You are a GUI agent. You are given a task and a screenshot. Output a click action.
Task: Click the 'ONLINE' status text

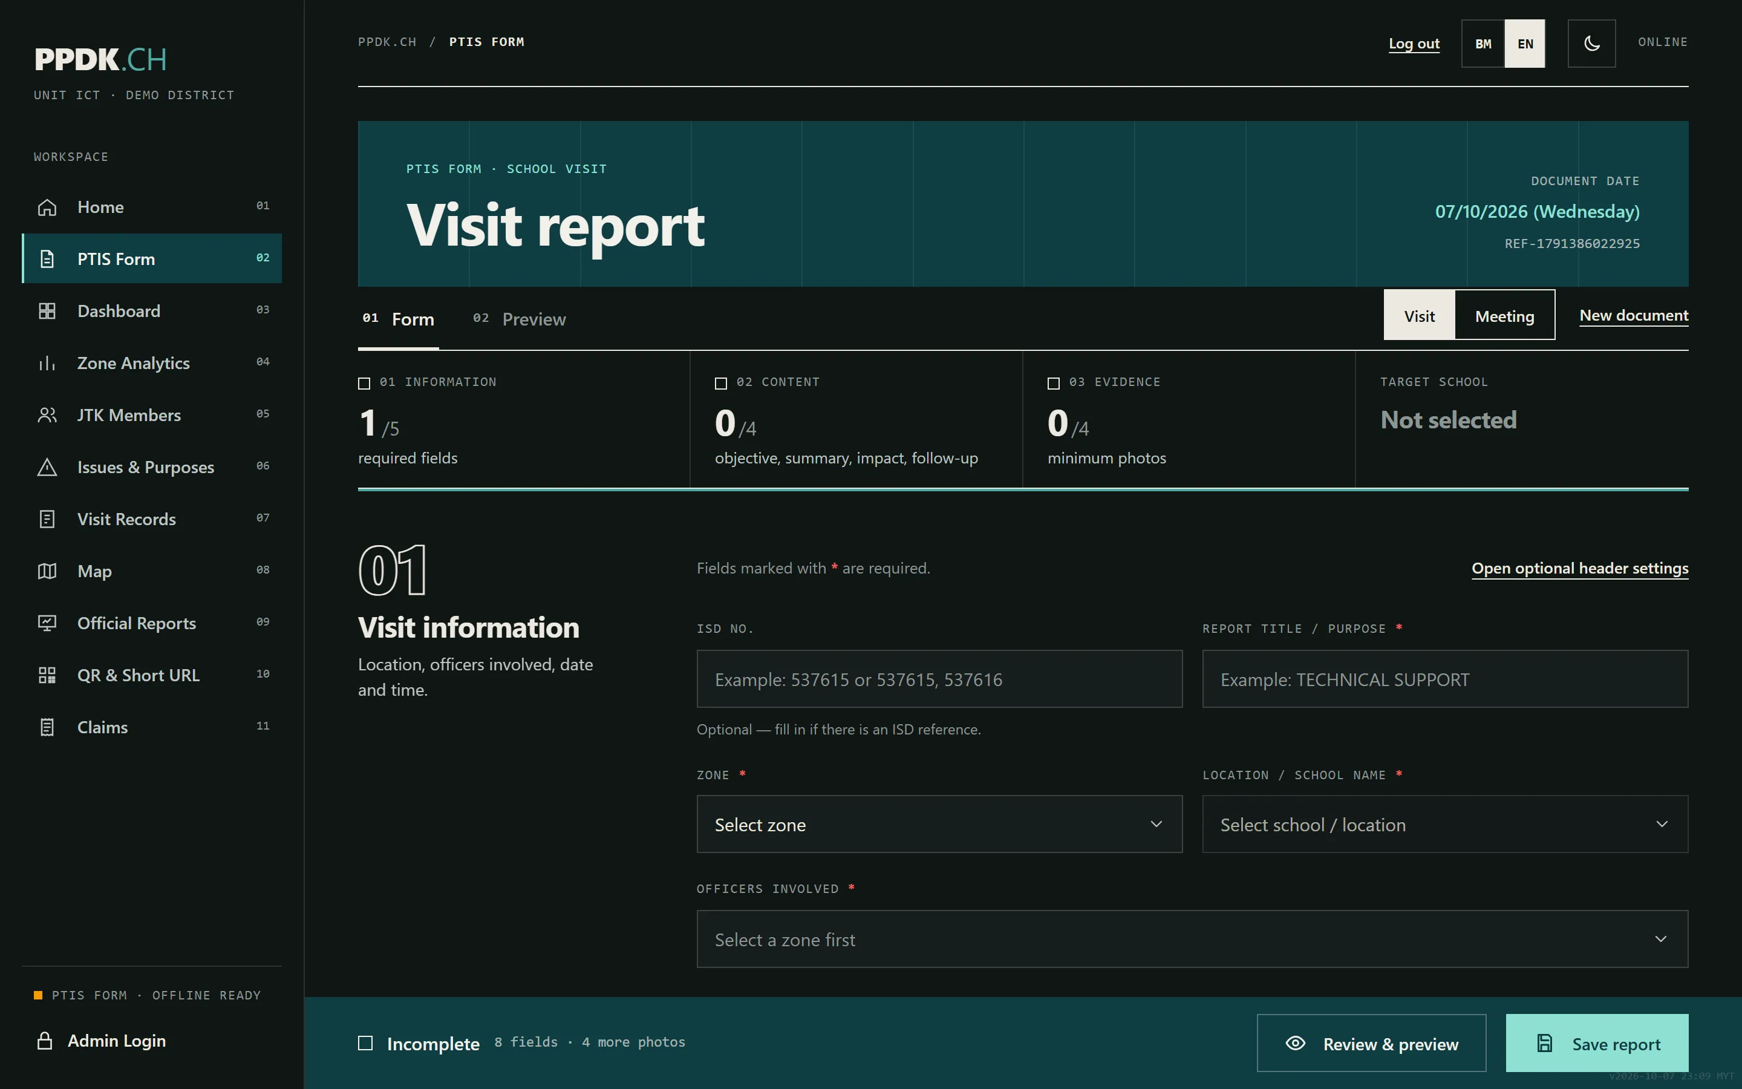click(1663, 42)
